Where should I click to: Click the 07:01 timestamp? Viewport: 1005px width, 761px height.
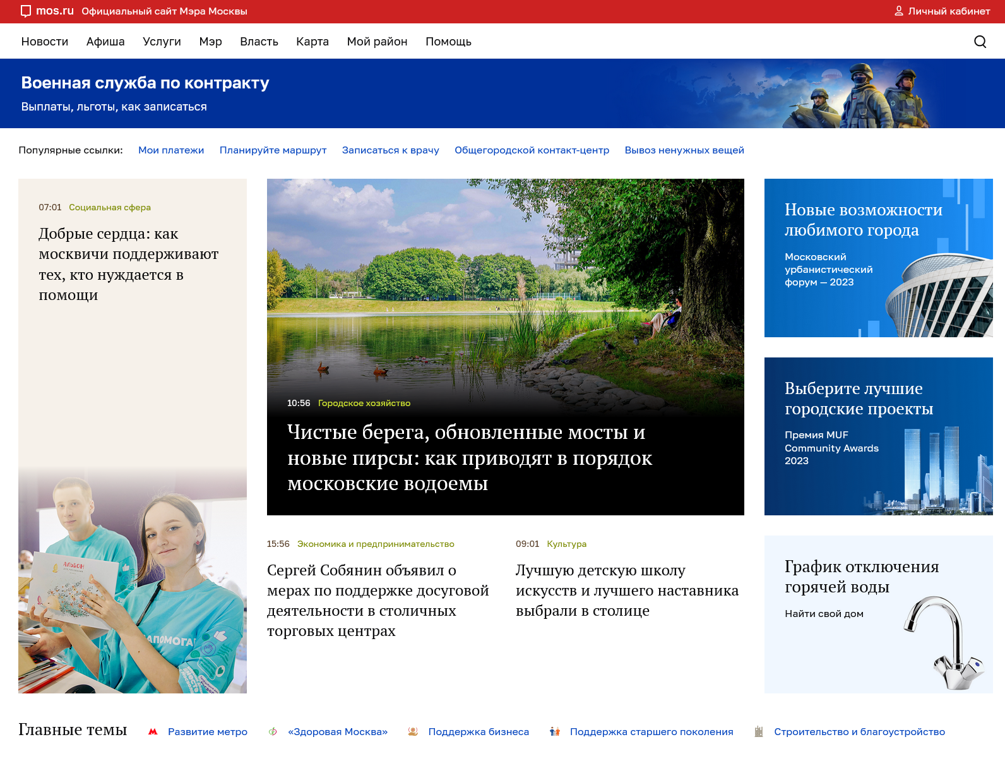tap(50, 207)
